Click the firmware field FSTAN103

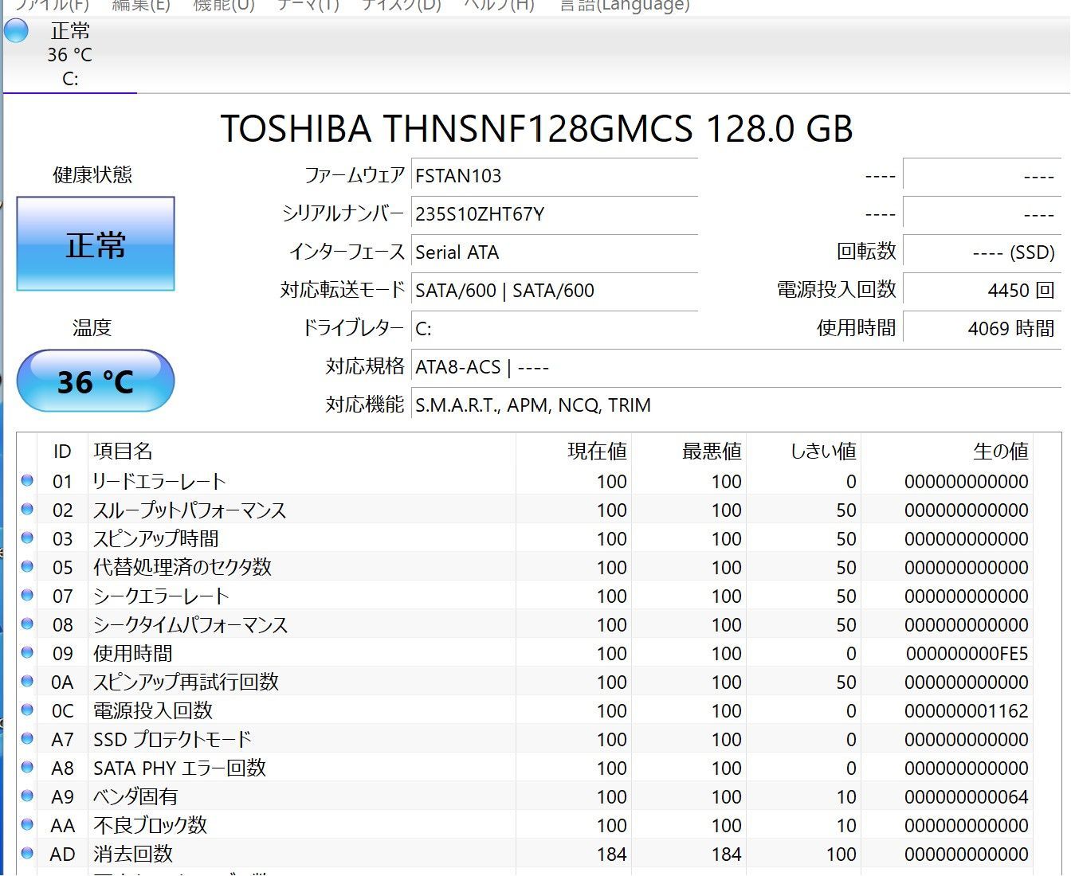[x=555, y=176]
